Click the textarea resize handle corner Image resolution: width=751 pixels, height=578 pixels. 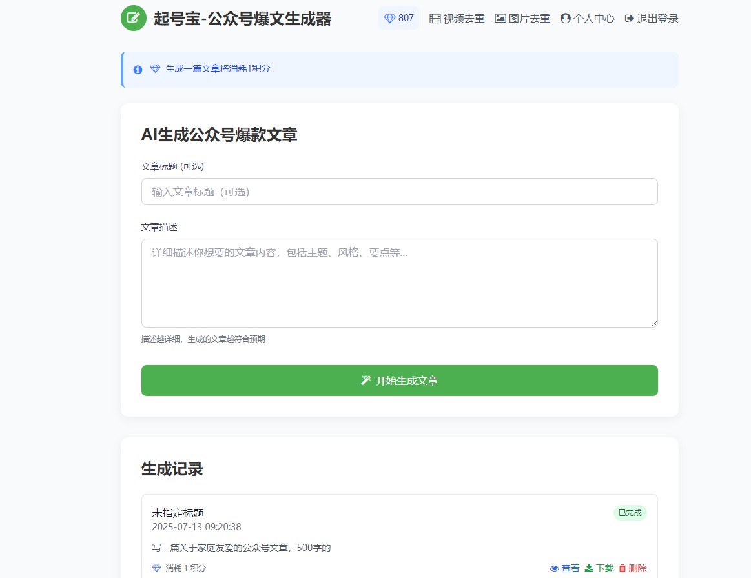click(653, 323)
